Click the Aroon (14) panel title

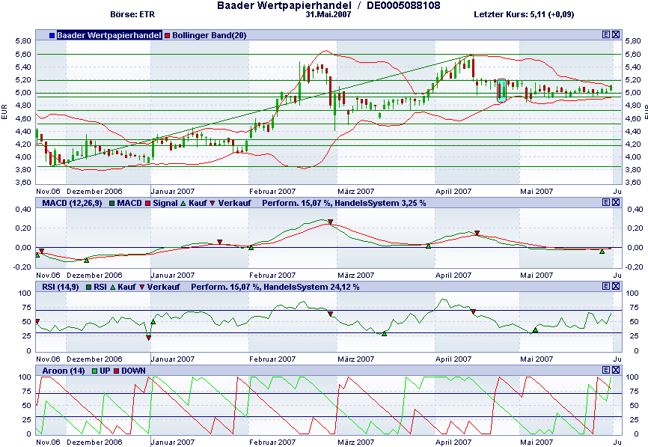tap(64, 371)
